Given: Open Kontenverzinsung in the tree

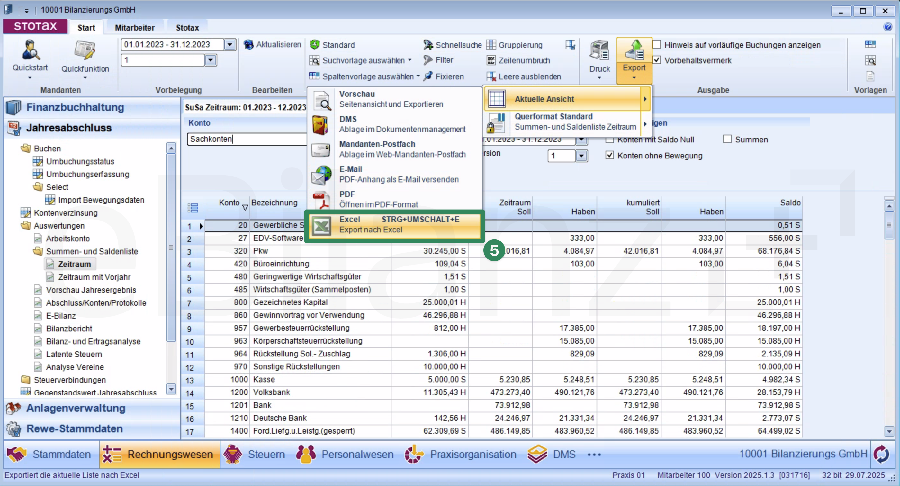Looking at the screenshot, I should point(66,213).
